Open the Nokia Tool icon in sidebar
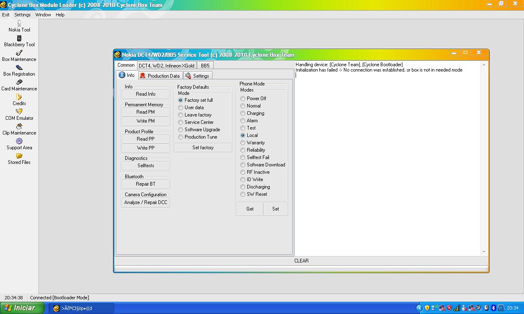 (19, 24)
